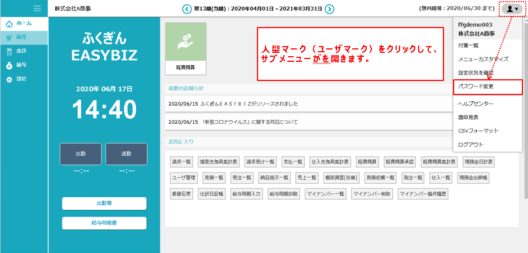The image size is (528, 253).
Task: Click the お気に入り section heading
Action: click(181, 142)
